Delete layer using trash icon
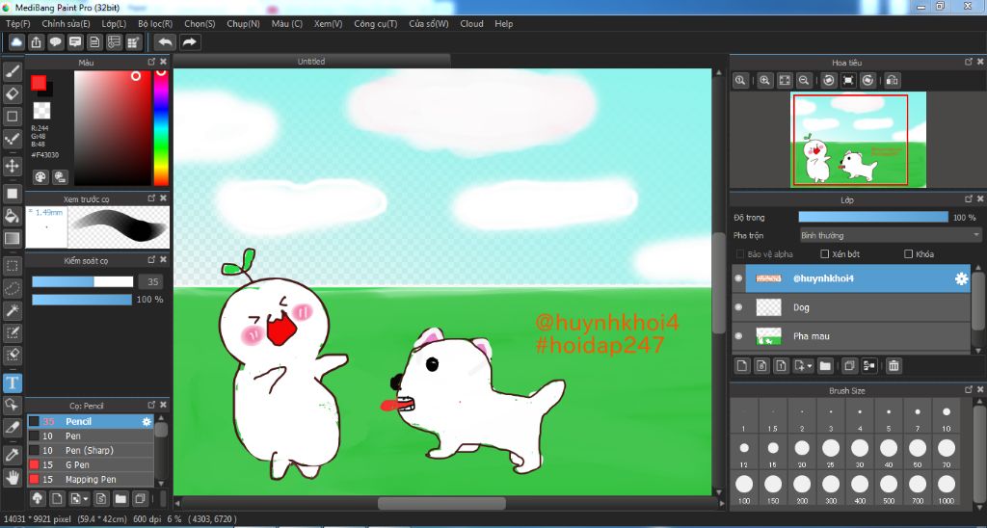The width and height of the screenshot is (987, 528). pyautogui.click(x=894, y=365)
